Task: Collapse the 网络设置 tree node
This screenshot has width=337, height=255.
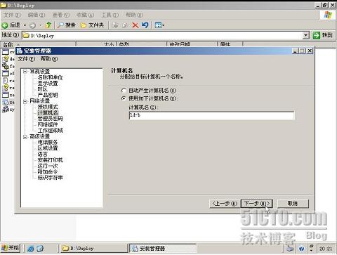Action: 25,101
